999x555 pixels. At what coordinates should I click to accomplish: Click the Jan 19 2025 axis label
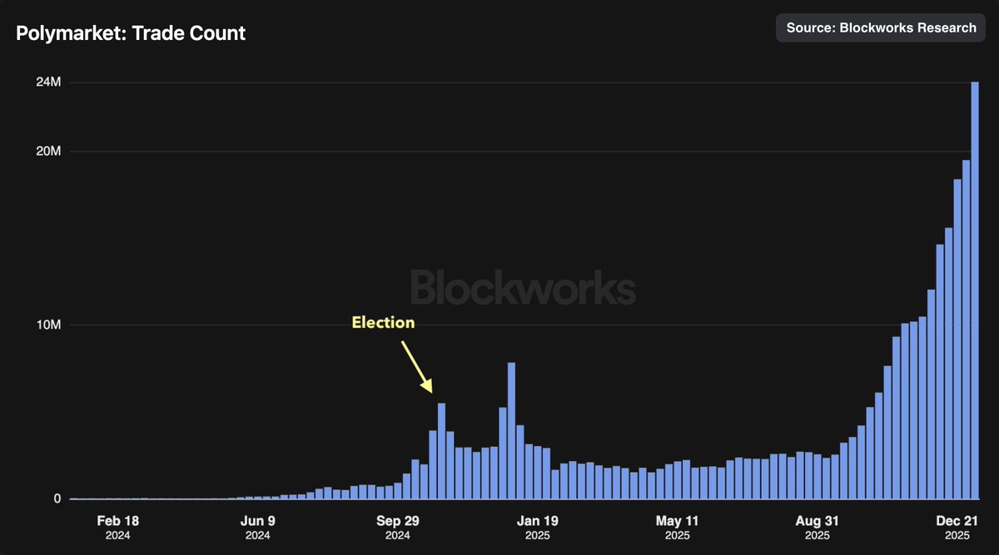click(537, 528)
